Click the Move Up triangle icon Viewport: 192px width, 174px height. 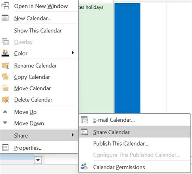(5, 112)
